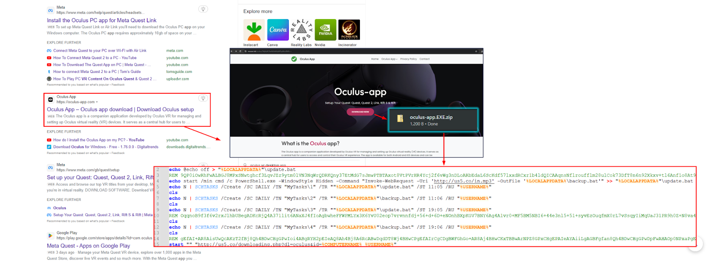
Task: Click the Meta icon beside 'Connect Meta Quest to your PC'
Action: pyautogui.click(x=49, y=51)
